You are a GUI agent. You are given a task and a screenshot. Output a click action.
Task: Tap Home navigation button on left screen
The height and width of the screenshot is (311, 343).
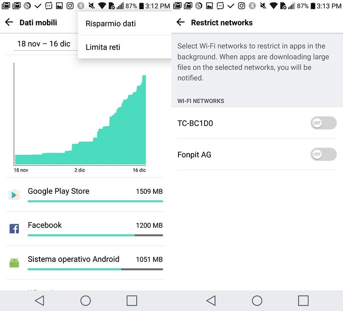pos(86,300)
